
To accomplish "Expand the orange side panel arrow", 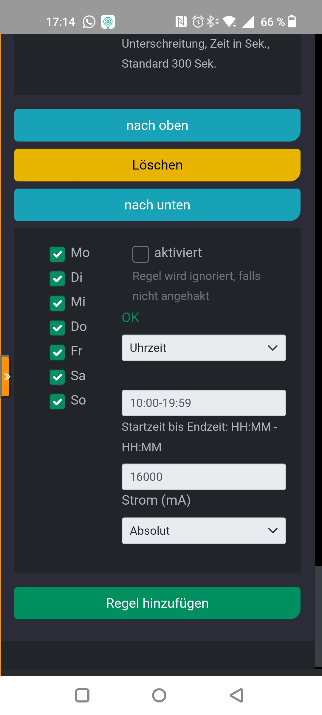I will click(6, 377).
